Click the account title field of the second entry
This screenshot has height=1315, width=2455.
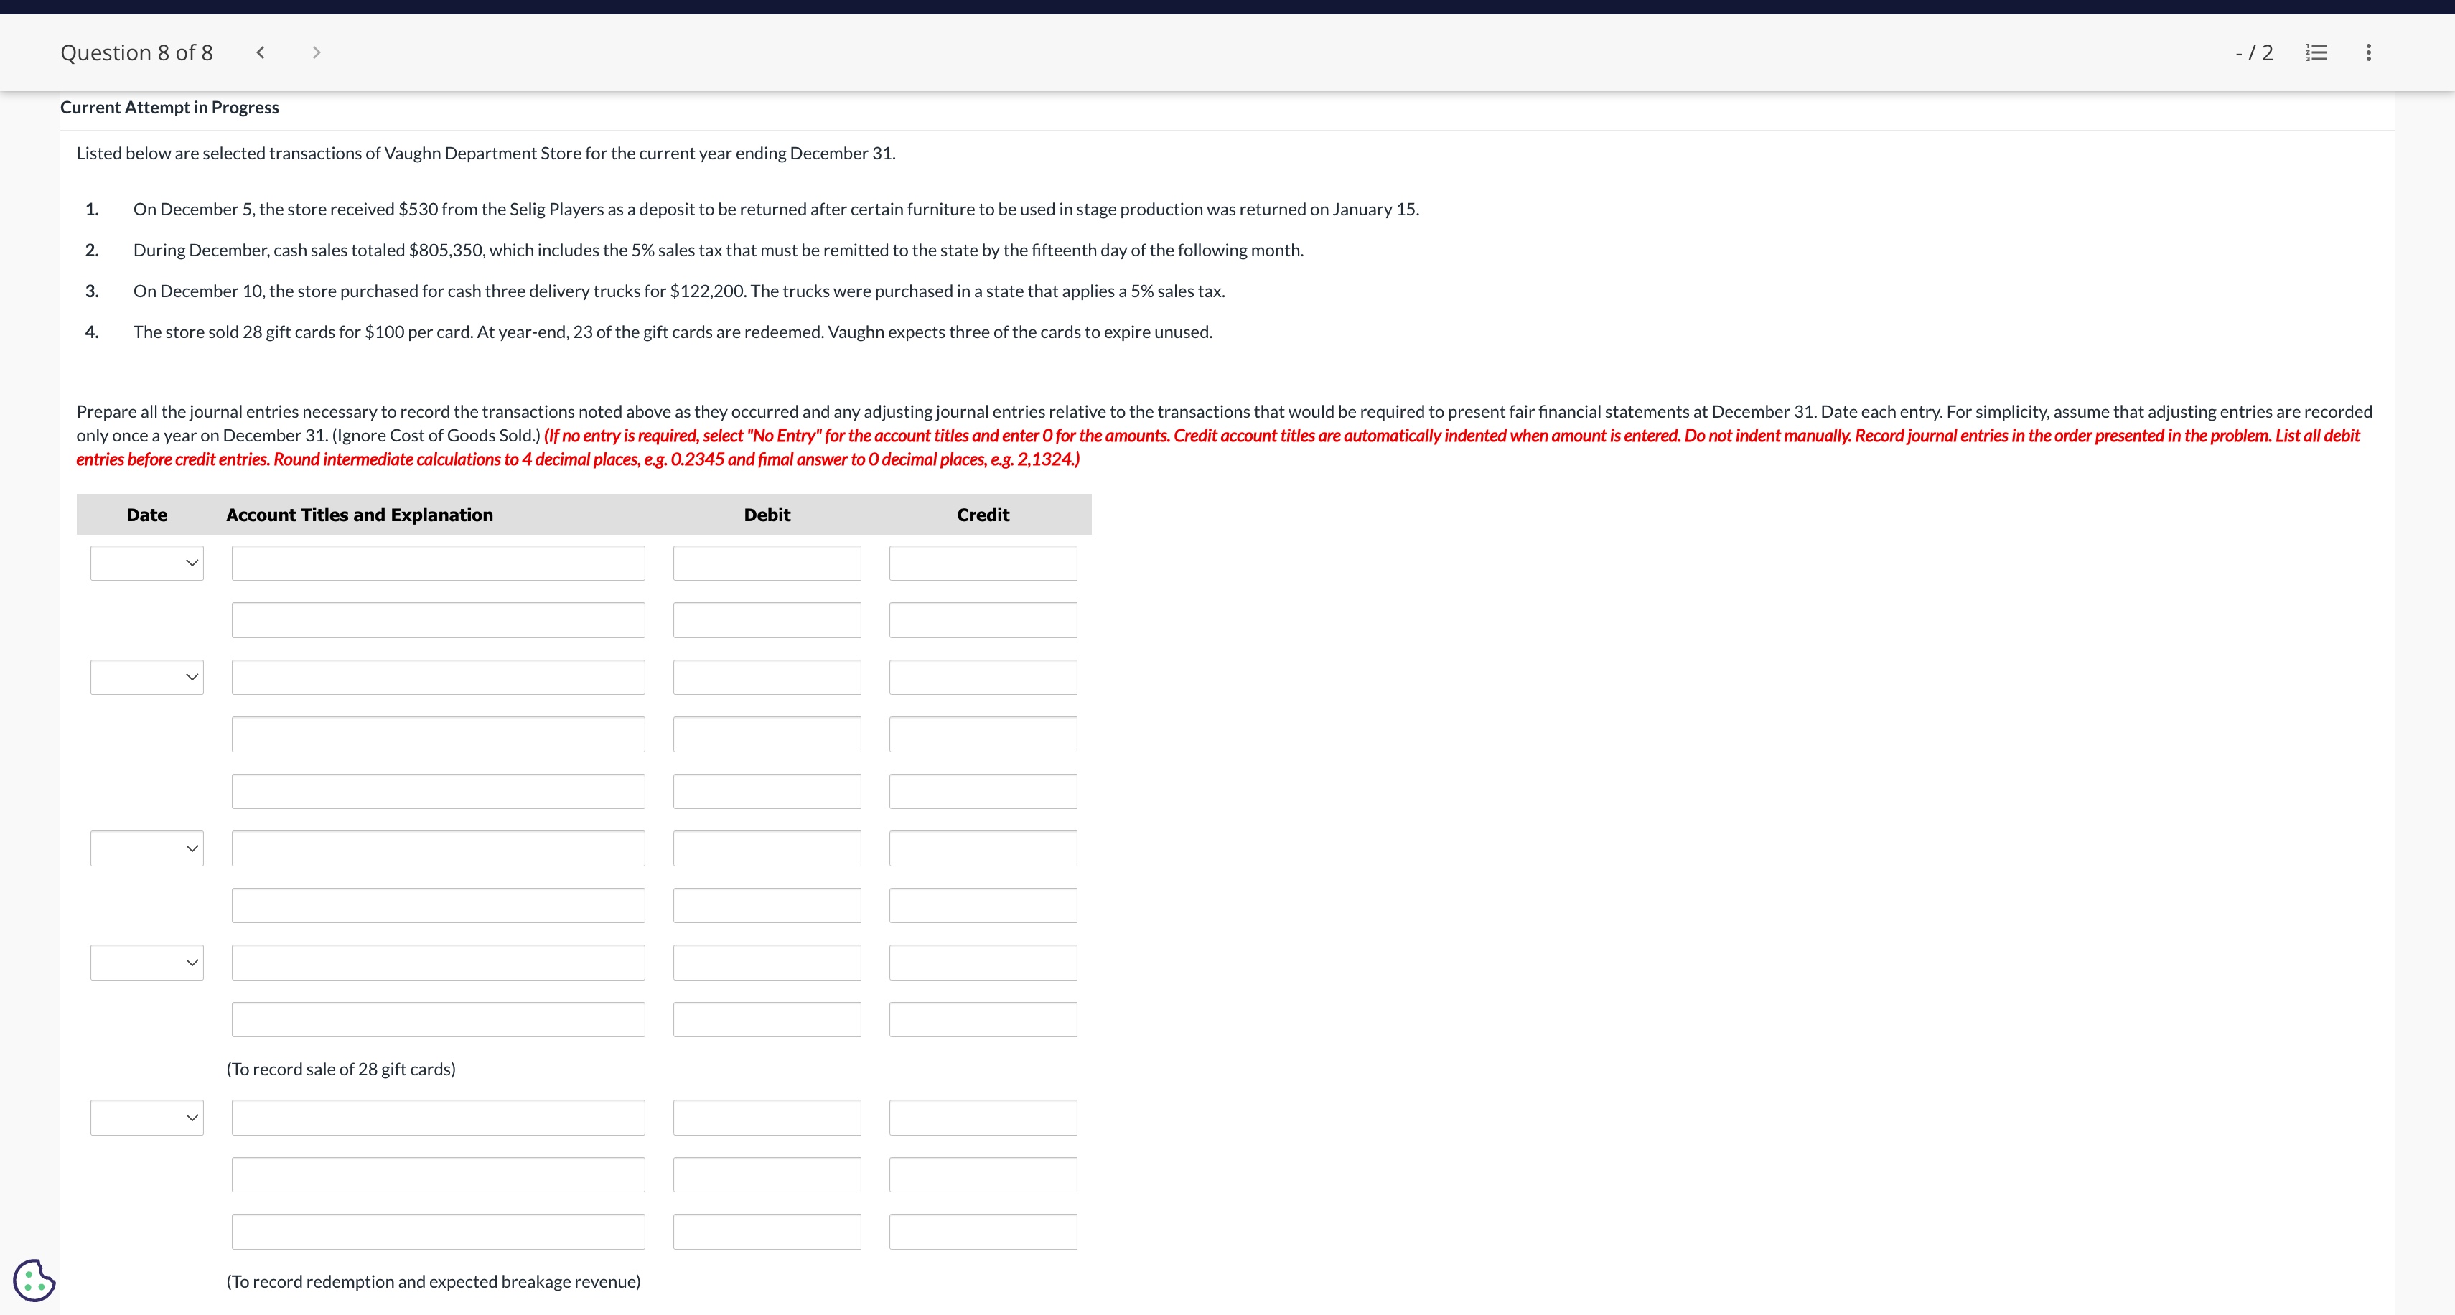437,677
